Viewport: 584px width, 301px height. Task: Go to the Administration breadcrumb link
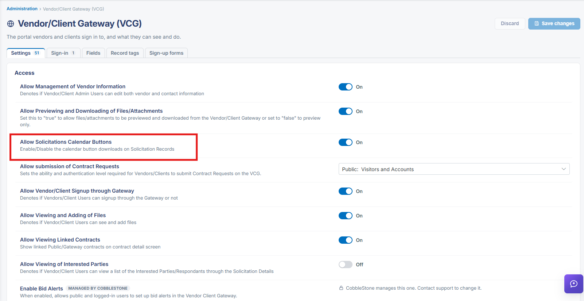point(22,9)
